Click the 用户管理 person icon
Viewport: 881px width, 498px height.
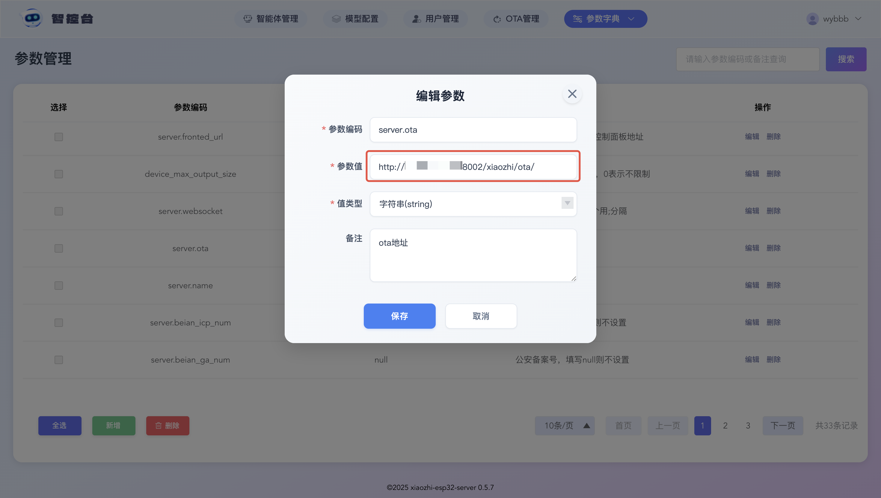click(416, 19)
